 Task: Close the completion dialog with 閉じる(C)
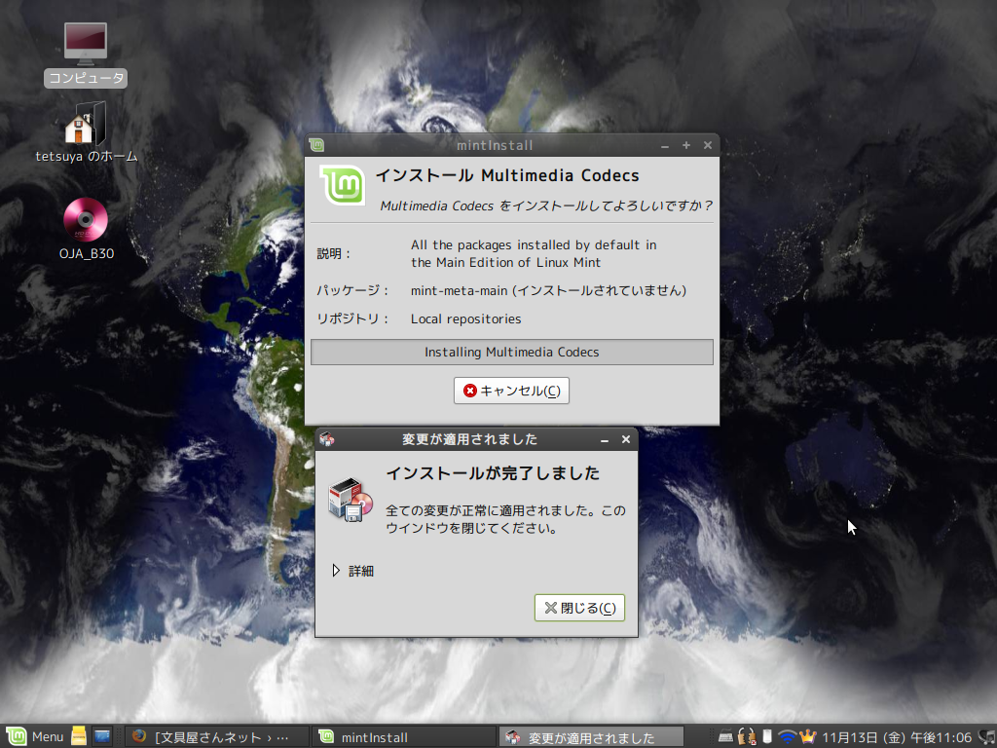(579, 608)
